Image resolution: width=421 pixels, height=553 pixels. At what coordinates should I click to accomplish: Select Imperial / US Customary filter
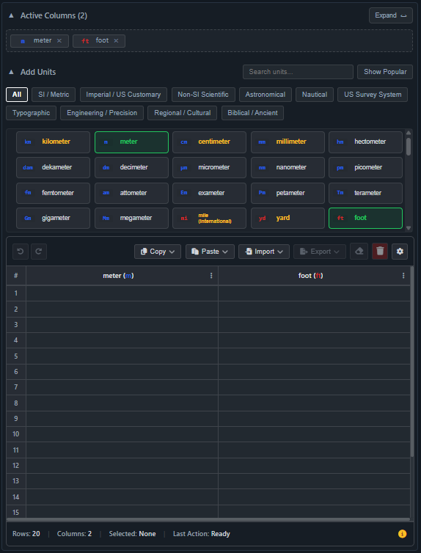[x=123, y=95]
